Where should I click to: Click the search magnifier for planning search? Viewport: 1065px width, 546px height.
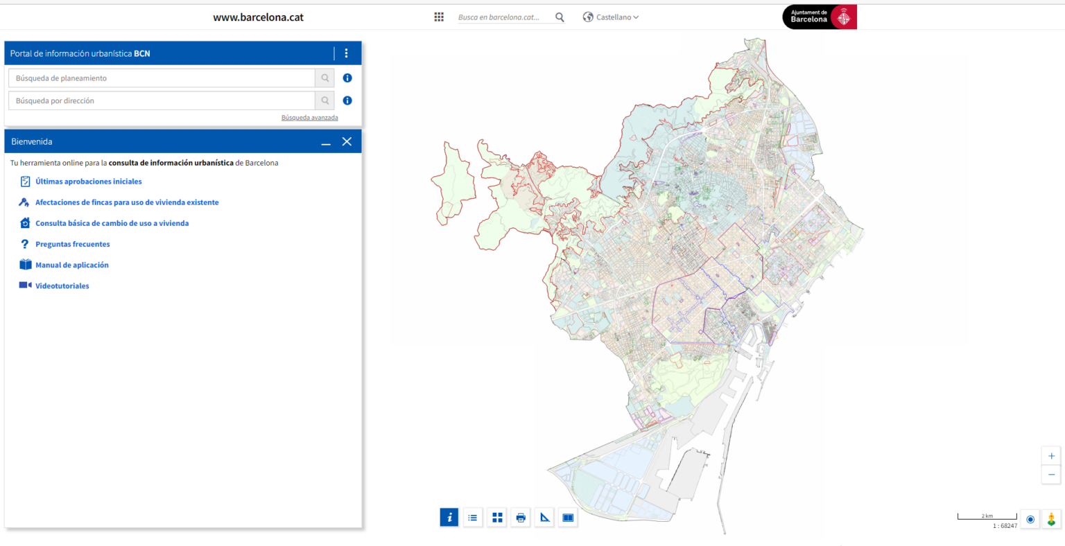324,78
